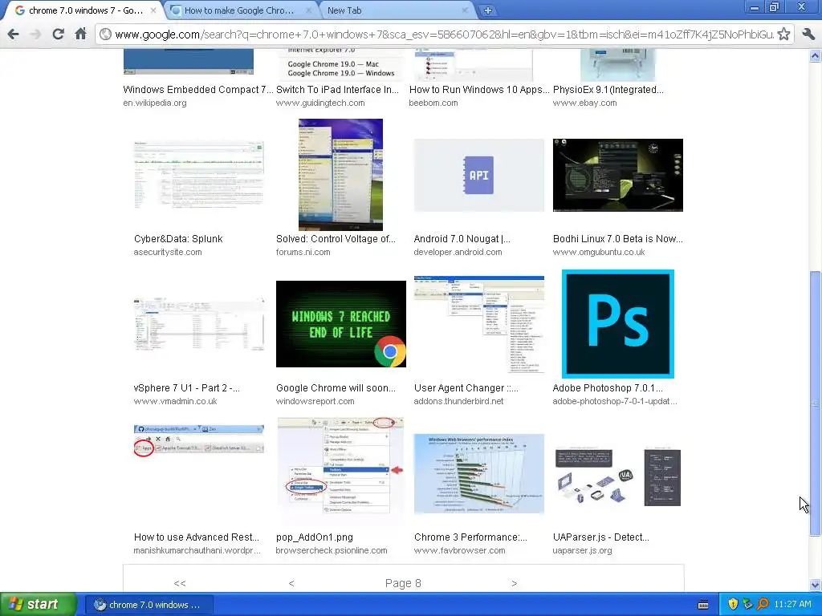Follow the 'Google Chrome will soon...' link
This screenshot has height=616, width=822.
[x=336, y=388]
